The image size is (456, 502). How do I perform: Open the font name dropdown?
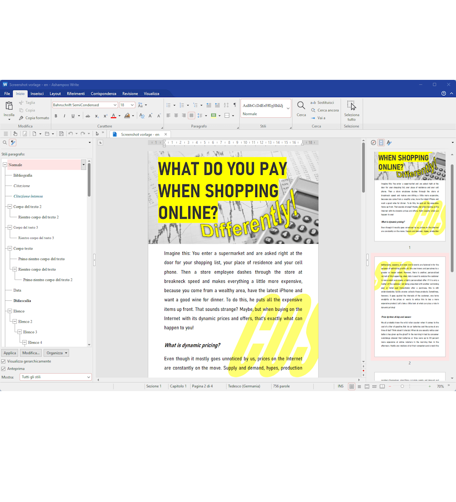click(x=115, y=105)
